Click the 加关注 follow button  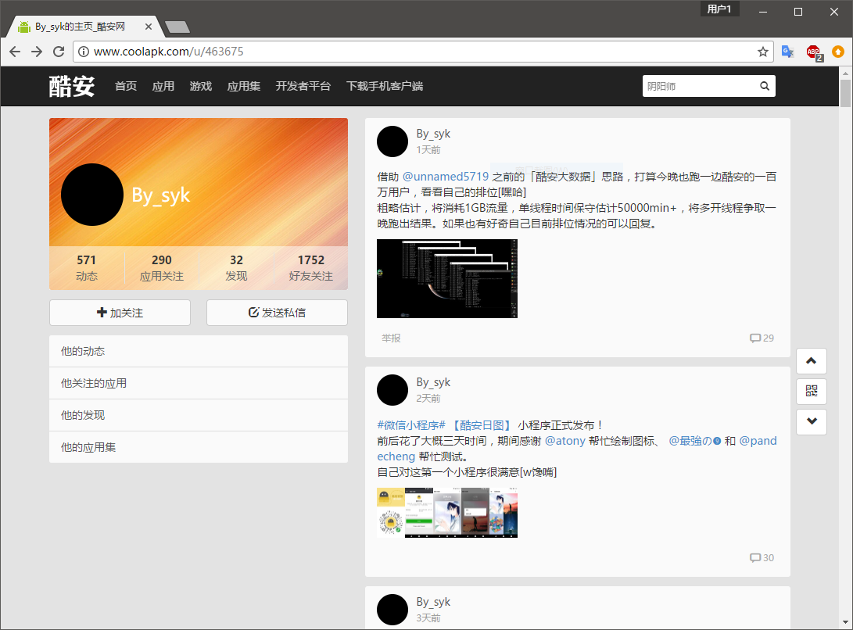pyautogui.click(x=120, y=313)
